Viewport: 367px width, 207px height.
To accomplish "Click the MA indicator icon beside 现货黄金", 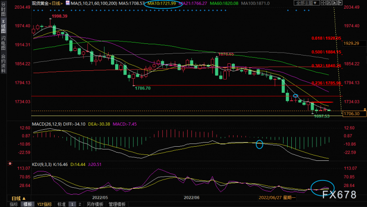I will 67,3.
